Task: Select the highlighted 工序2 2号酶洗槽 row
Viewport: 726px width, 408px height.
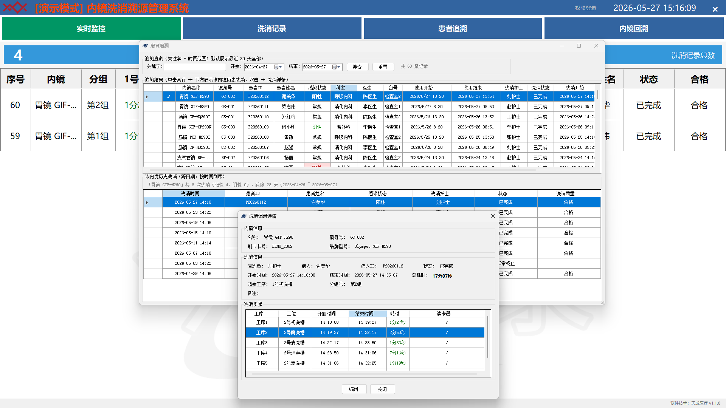Action: (365, 332)
